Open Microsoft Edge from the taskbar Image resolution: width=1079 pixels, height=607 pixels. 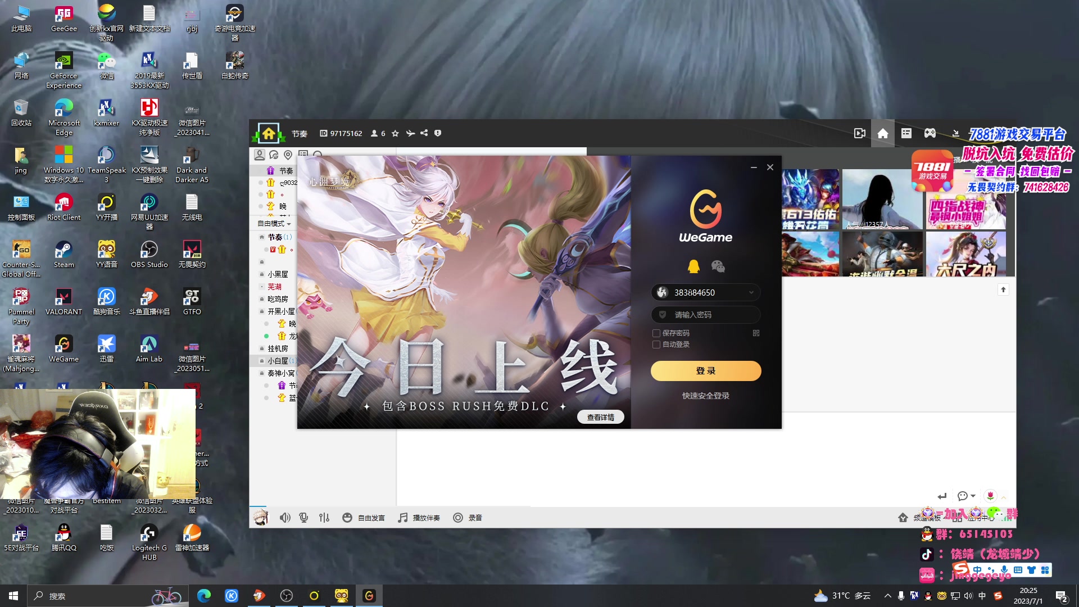(204, 596)
